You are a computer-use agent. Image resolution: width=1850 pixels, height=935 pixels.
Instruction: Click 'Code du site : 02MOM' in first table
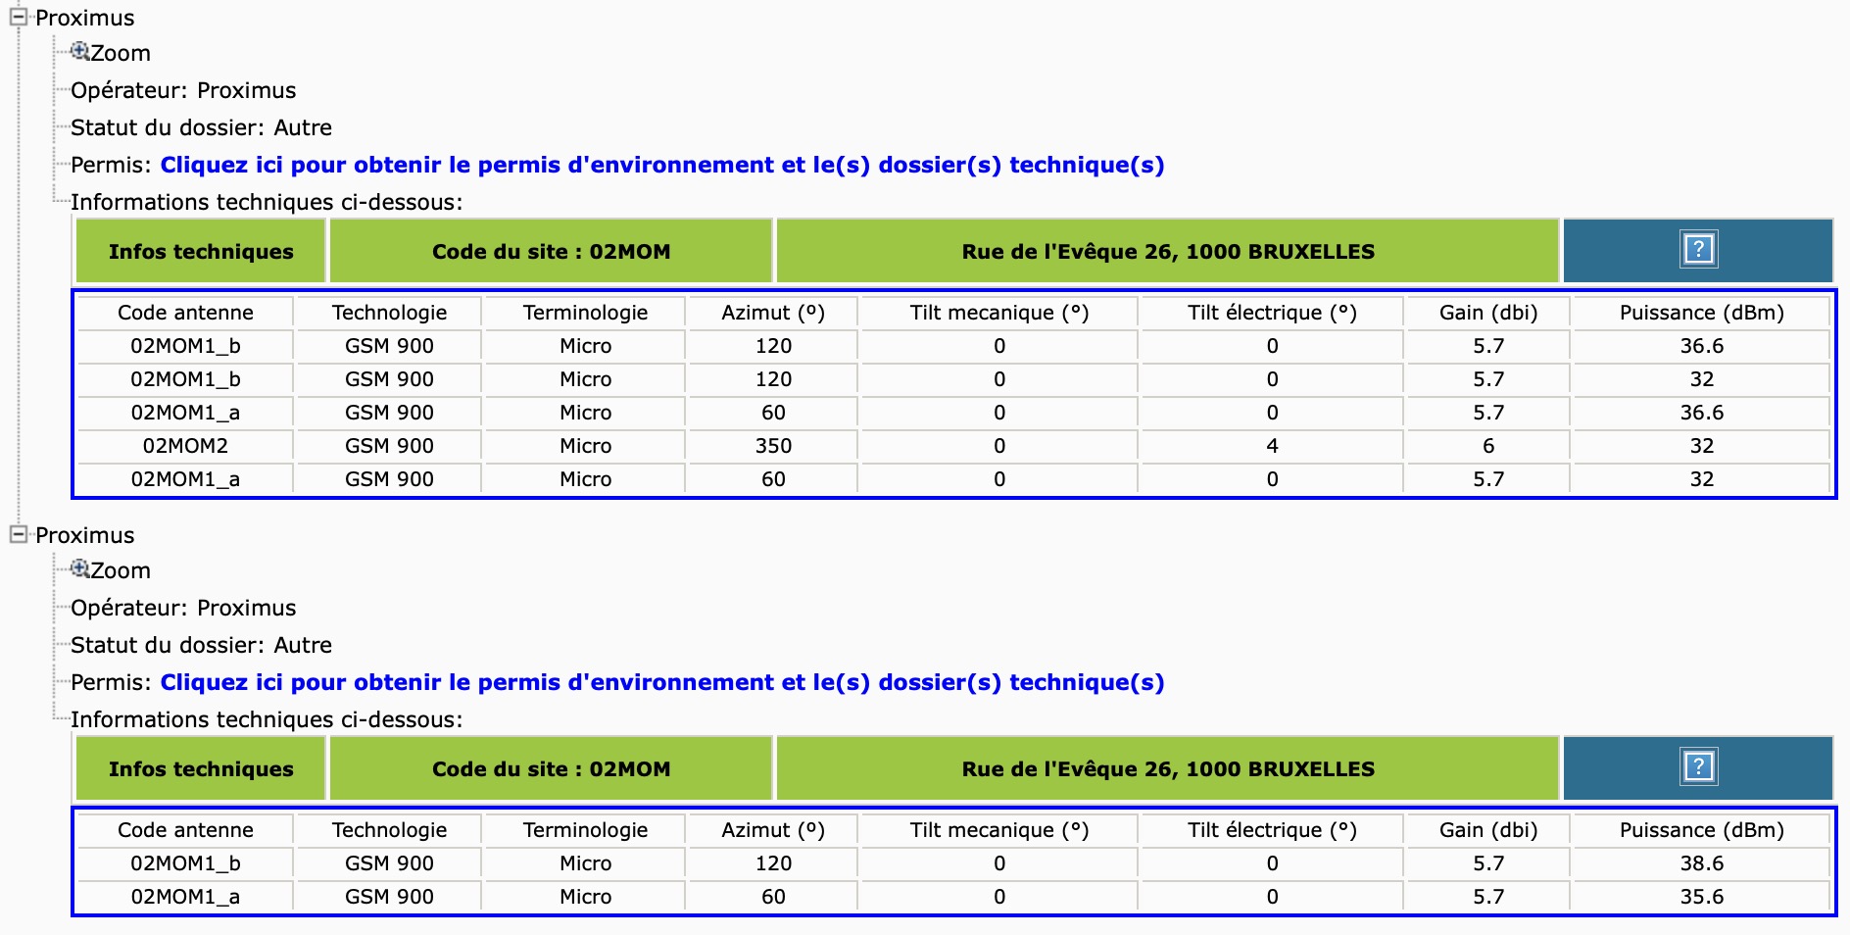[x=551, y=252]
